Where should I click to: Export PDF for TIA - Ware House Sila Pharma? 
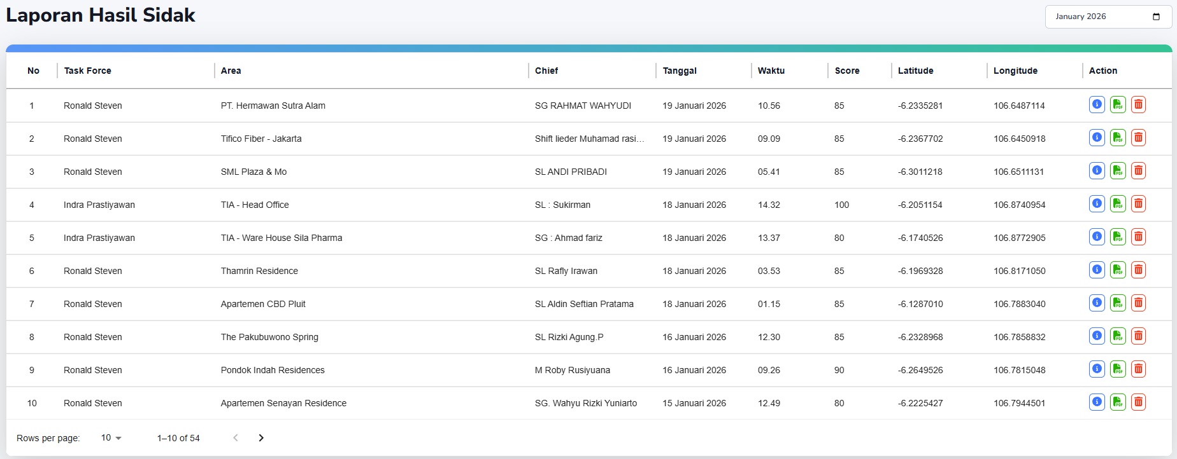(1118, 237)
